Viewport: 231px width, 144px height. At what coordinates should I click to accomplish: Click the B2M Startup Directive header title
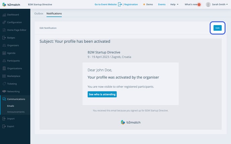pyautogui.click(x=40, y=5)
